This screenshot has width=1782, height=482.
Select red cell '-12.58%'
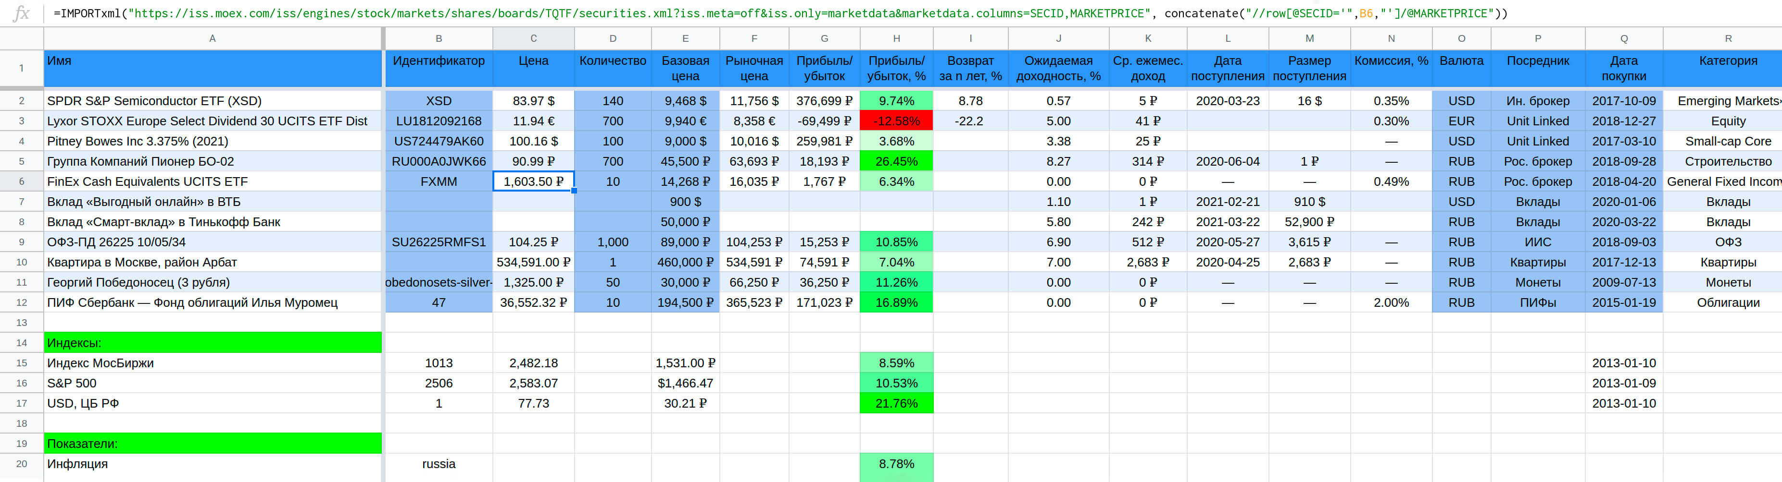point(897,121)
